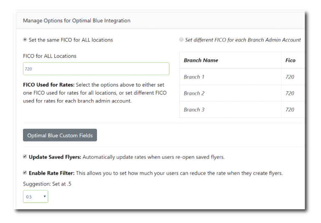Viewport: 321px width, 223px height.
Task: Click the Fico column header
Action: 290,60
